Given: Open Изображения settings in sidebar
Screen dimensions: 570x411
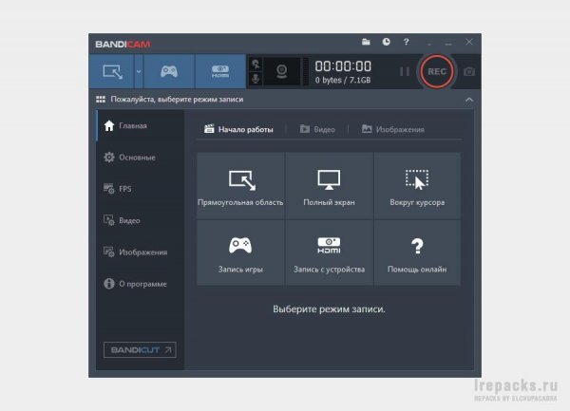Looking at the screenshot, I should point(140,252).
